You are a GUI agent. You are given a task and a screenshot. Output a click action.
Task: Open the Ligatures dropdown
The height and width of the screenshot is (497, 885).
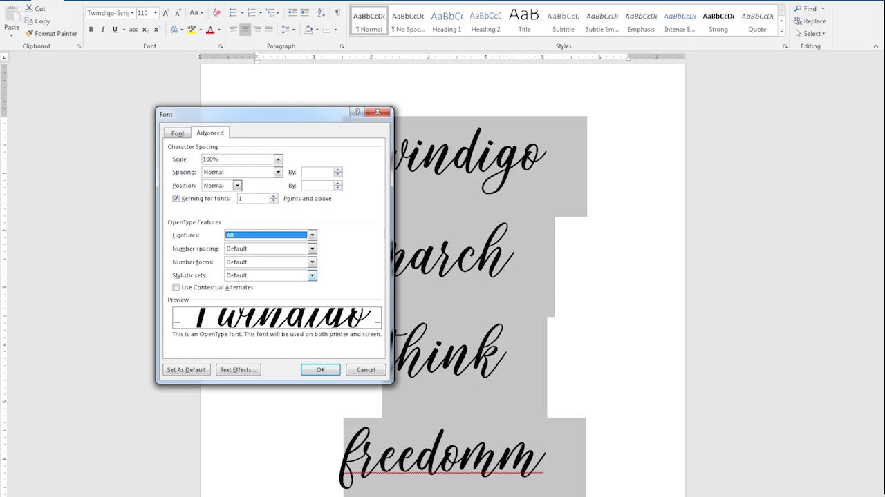click(312, 235)
